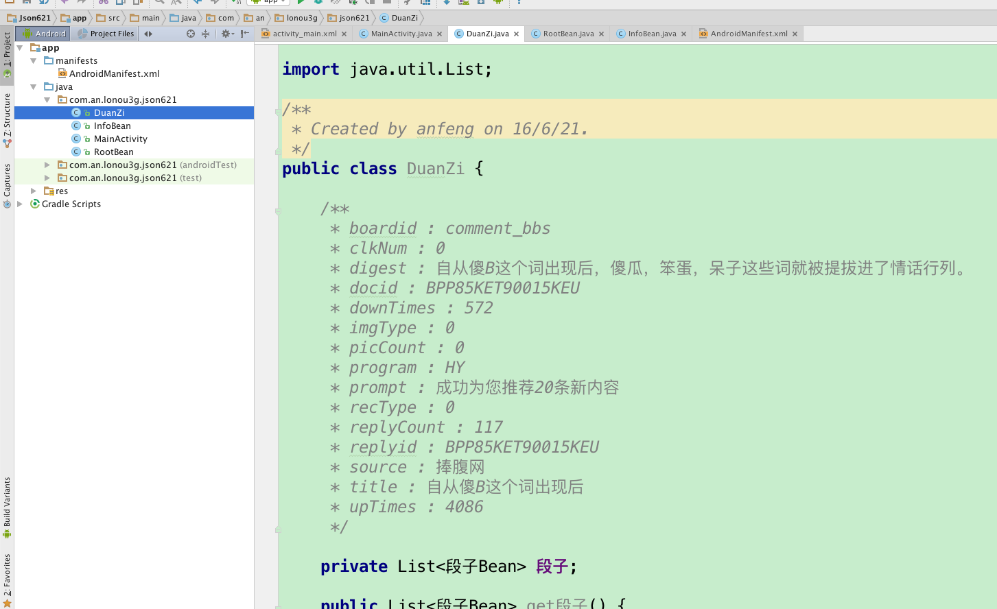997x609 pixels.
Task: Click the main breadcrumb item
Action: pyautogui.click(x=145, y=18)
